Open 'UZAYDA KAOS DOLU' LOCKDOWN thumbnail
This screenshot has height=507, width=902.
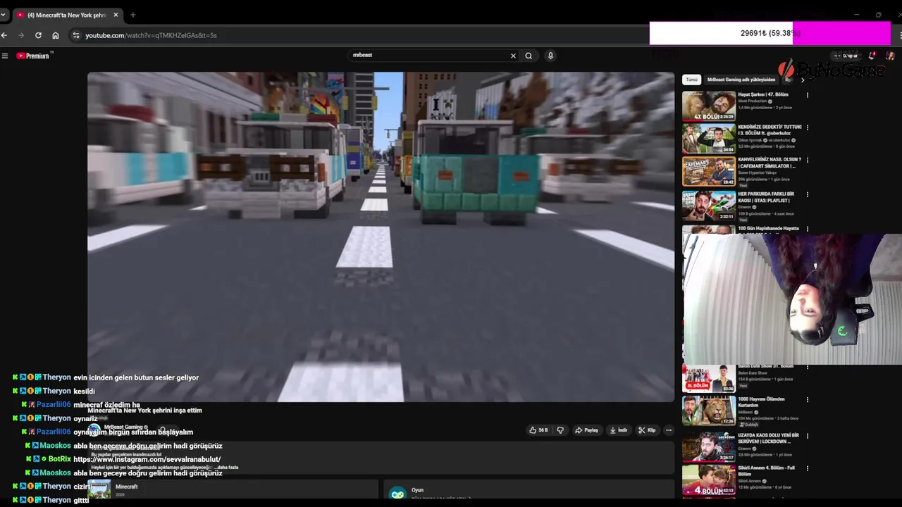click(x=708, y=446)
